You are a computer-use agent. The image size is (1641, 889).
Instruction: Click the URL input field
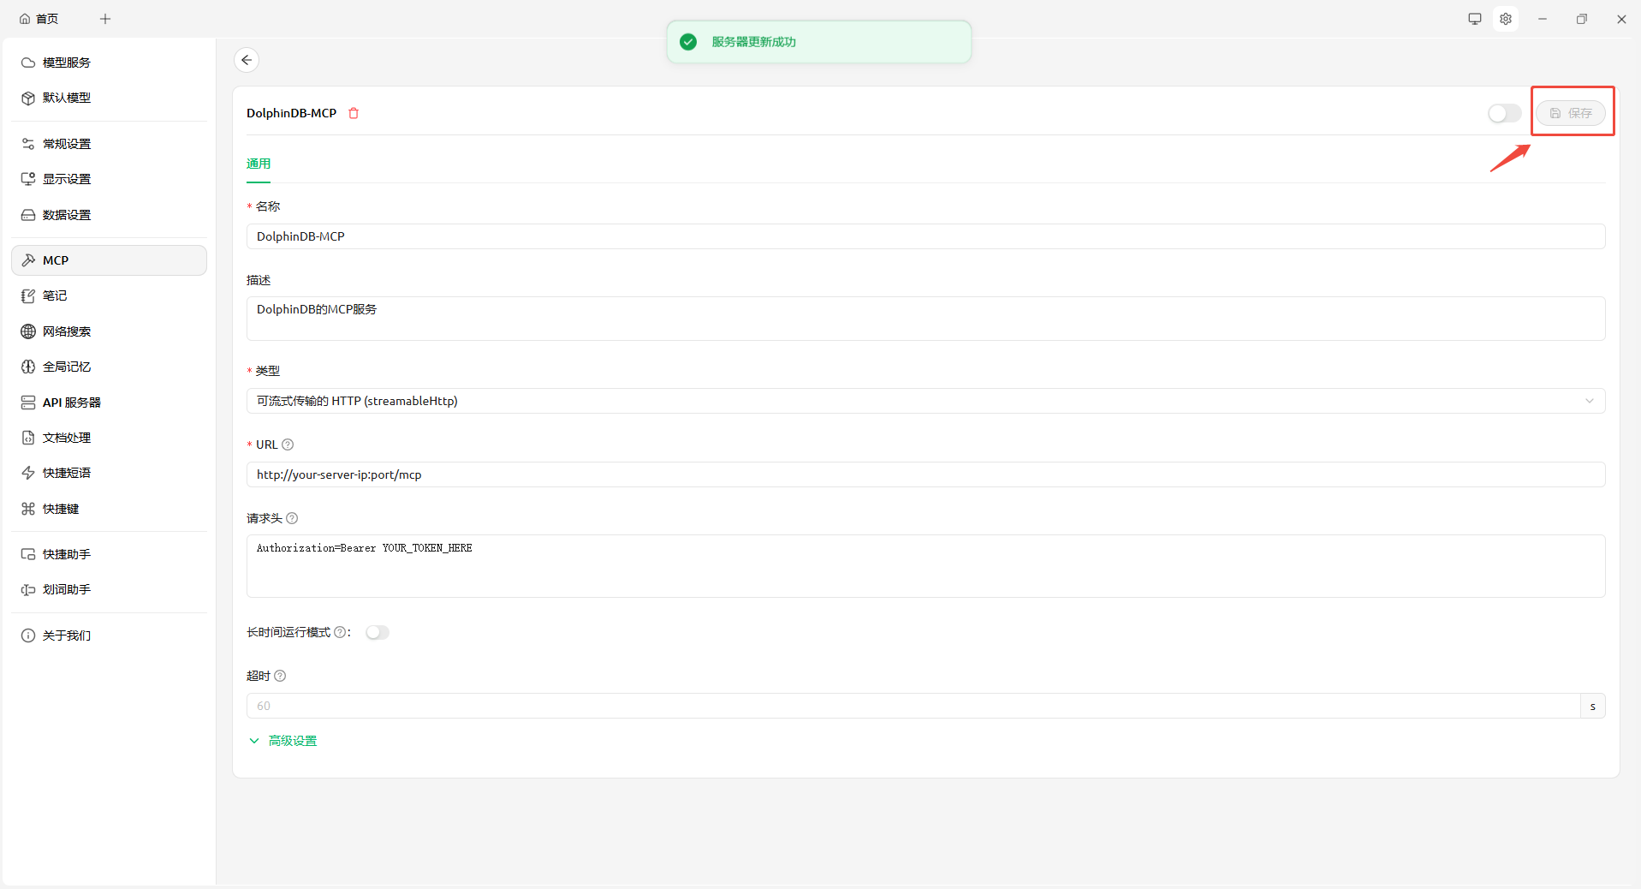(x=925, y=474)
